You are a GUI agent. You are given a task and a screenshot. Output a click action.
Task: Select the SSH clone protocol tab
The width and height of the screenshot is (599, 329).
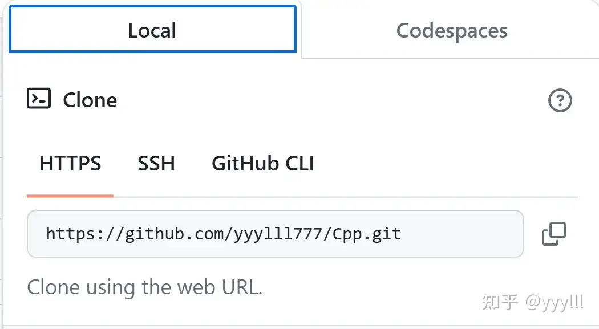156,163
